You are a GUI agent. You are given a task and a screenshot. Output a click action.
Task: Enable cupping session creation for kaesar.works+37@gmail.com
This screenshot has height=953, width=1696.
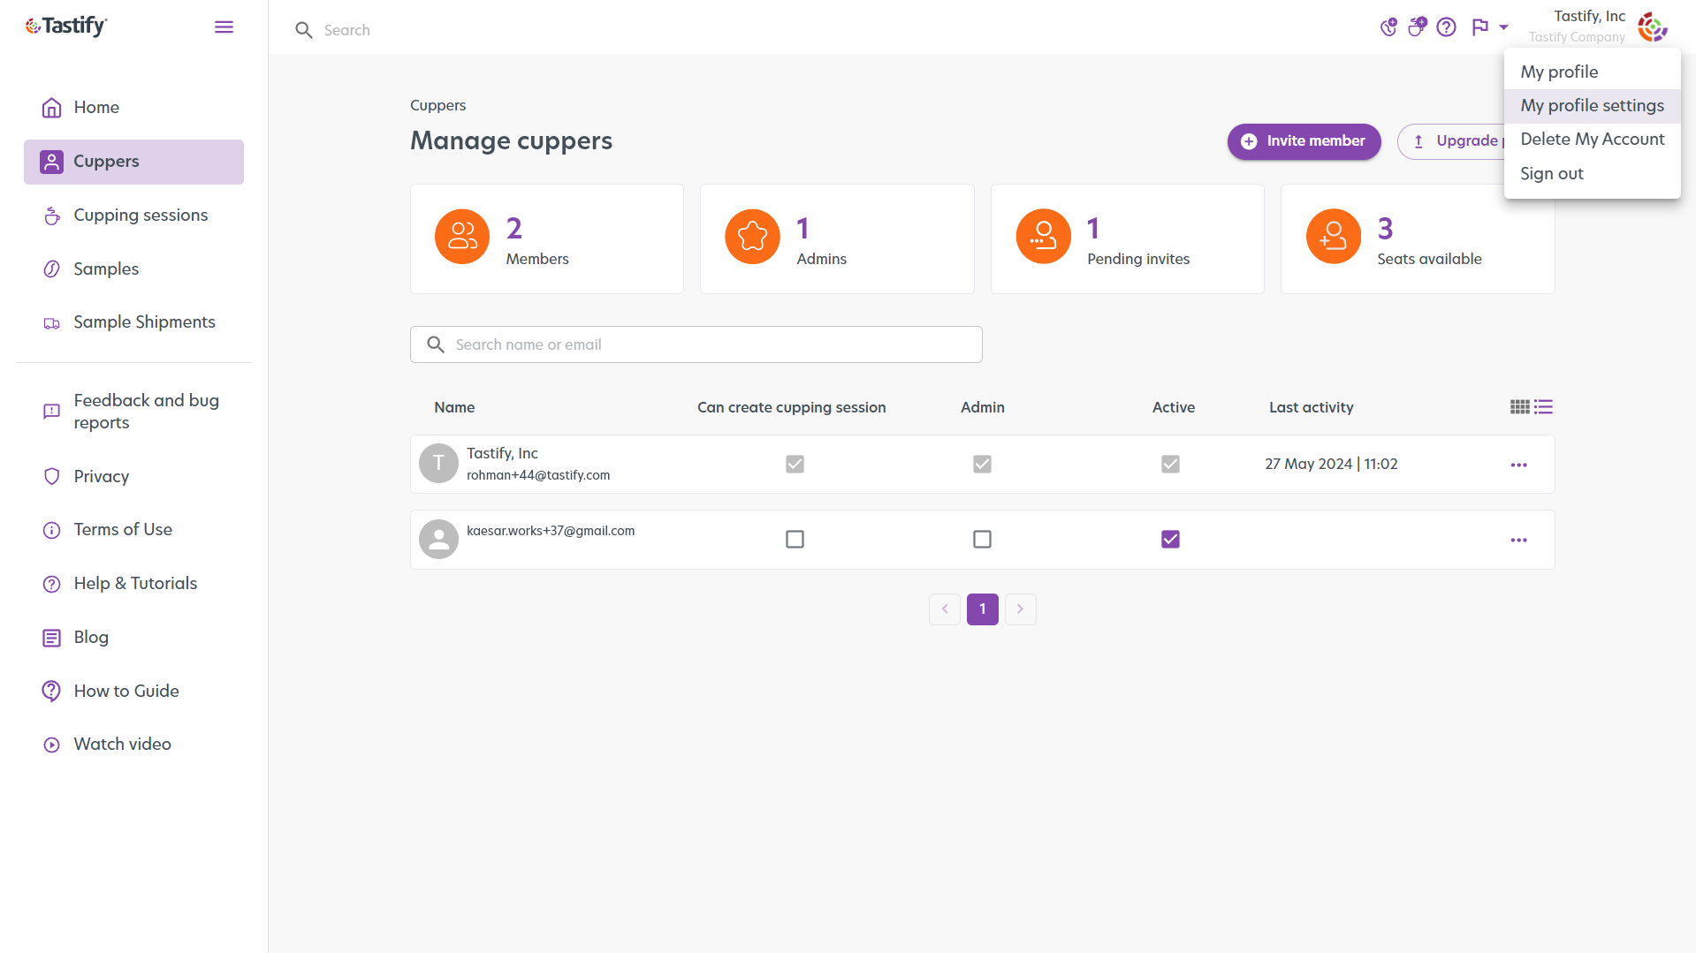(x=795, y=539)
